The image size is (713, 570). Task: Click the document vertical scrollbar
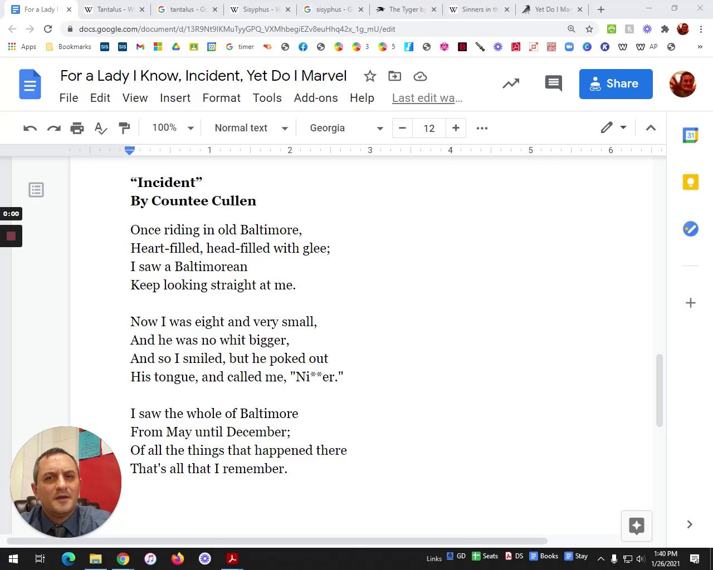660,391
